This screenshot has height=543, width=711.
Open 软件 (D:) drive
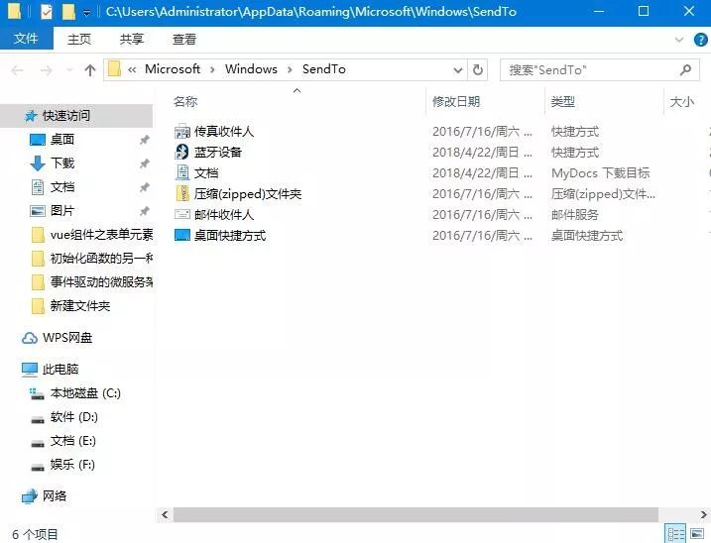coord(74,417)
